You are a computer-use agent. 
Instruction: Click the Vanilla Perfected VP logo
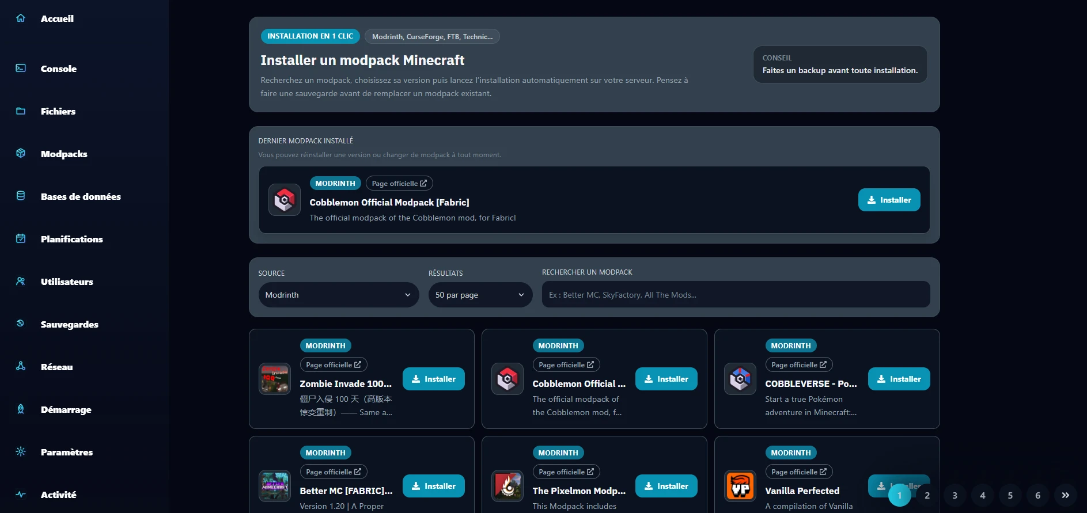740,486
